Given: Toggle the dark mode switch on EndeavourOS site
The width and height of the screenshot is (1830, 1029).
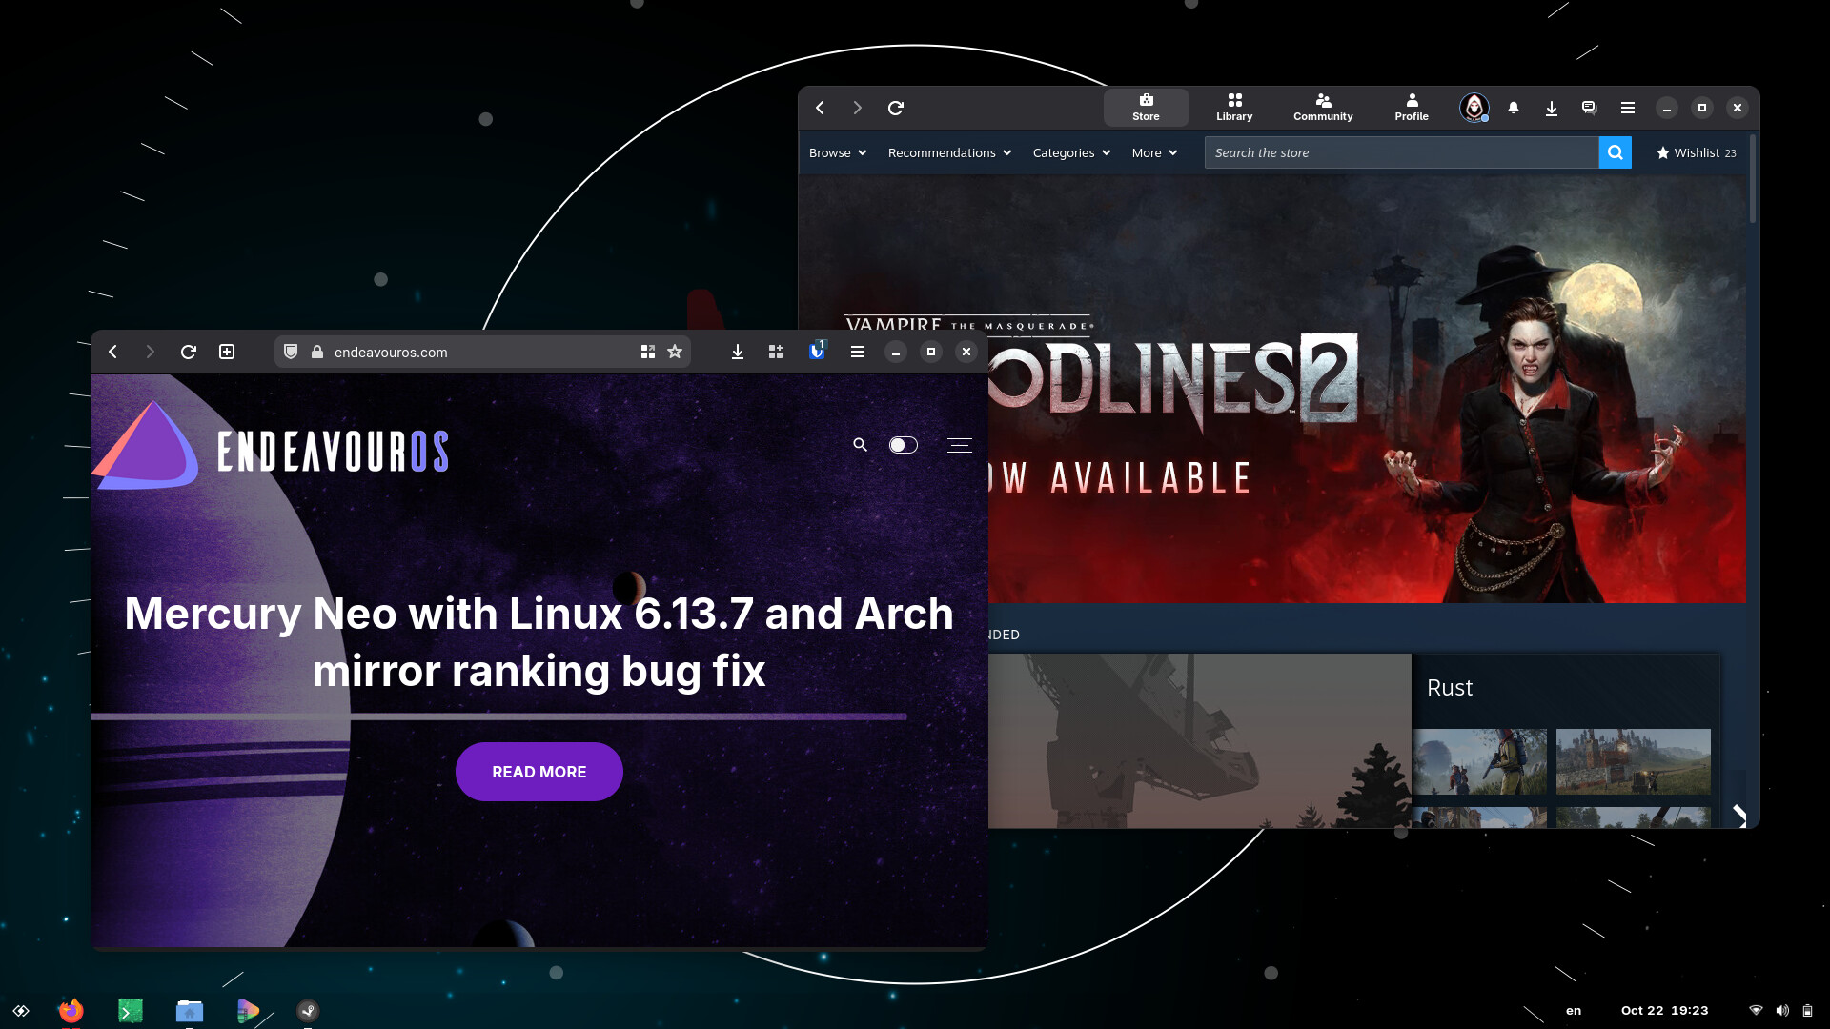Looking at the screenshot, I should pyautogui.click(x=903, y=445).
